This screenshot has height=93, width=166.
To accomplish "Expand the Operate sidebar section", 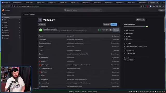I will (x=11, y=33).
